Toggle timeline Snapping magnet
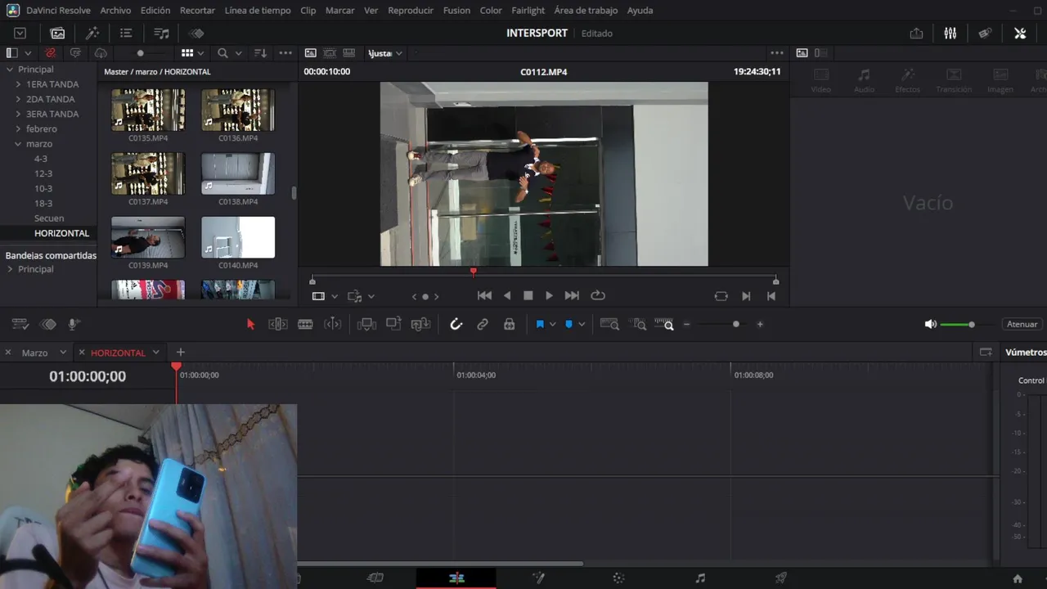This screenshot has width=1047, height=589. 456,325
